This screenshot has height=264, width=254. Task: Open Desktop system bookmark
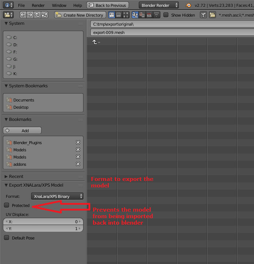pyautogui.click(x=43, y=107)
